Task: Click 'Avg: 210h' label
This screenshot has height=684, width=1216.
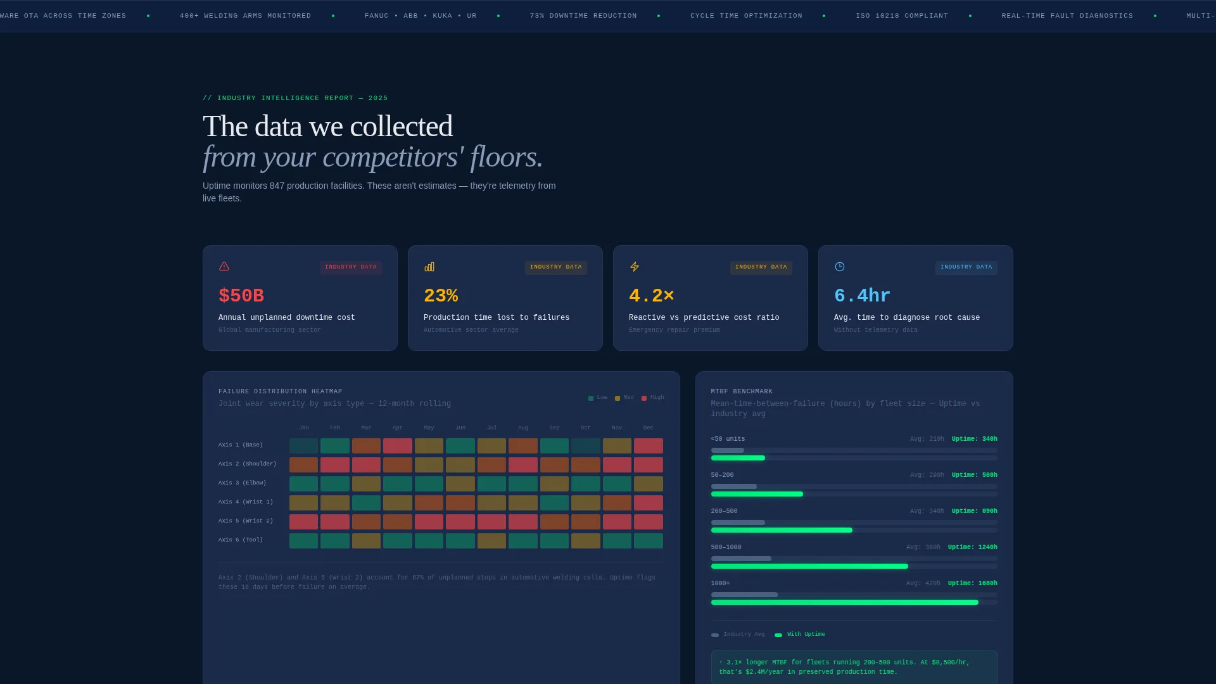Action: pos(927,439)
